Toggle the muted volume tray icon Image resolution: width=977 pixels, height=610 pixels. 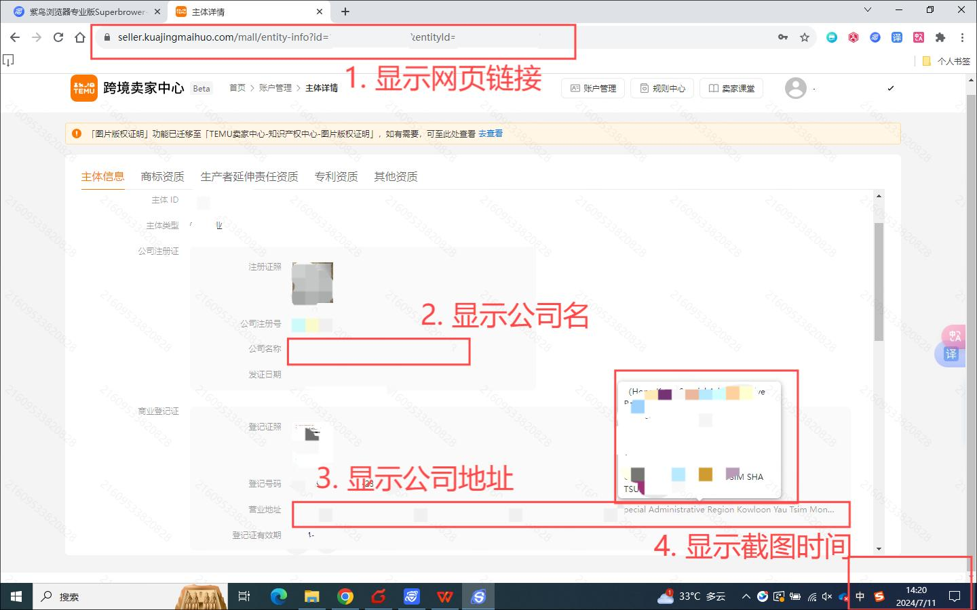click(827, 596)
